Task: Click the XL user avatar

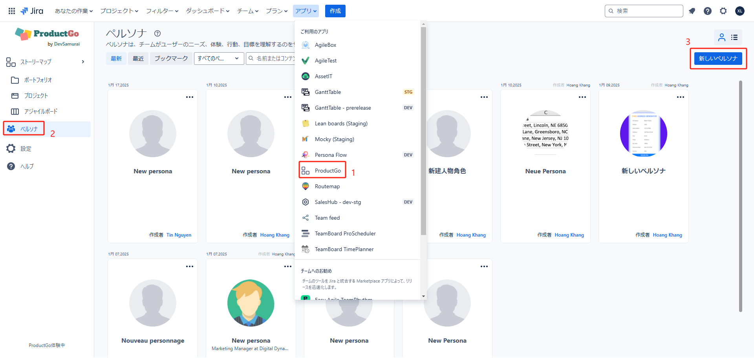Action: (x=740, y=11)
